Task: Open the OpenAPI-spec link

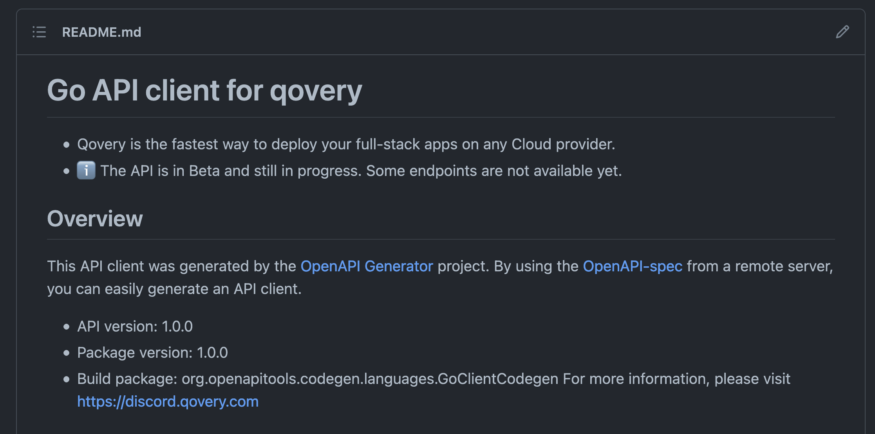Action: point(633,266)
